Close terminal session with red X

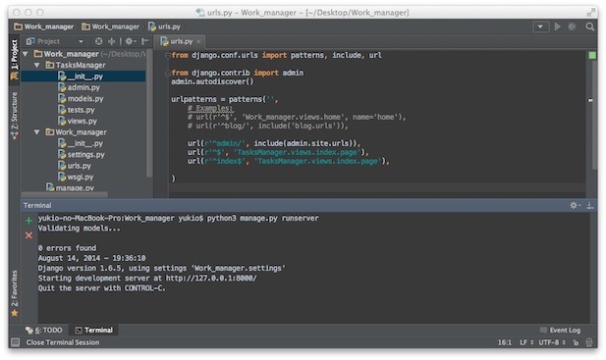tap(28, 235)
